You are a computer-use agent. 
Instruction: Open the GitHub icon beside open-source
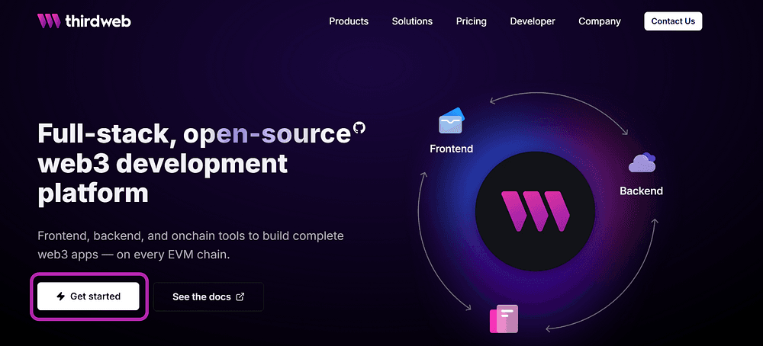(359, 128)
